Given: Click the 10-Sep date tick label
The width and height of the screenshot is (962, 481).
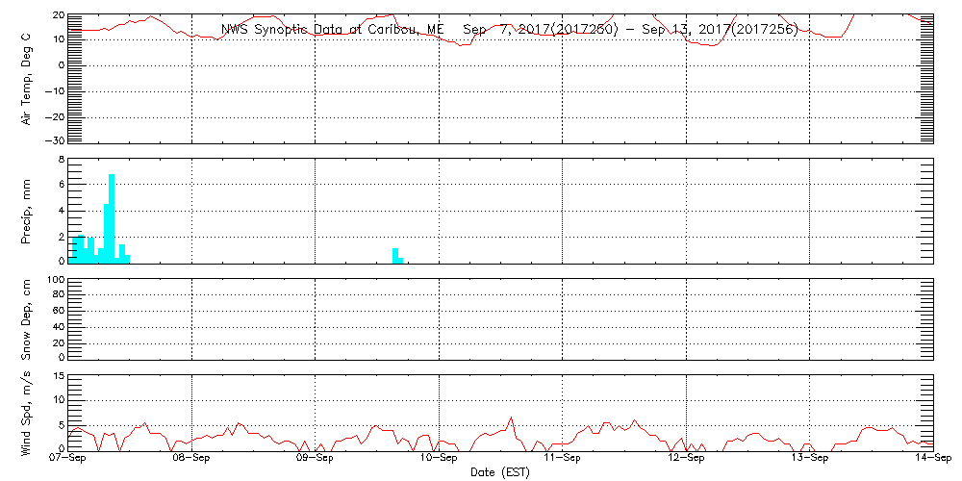Looking at the screenshot, I should 440,460.
